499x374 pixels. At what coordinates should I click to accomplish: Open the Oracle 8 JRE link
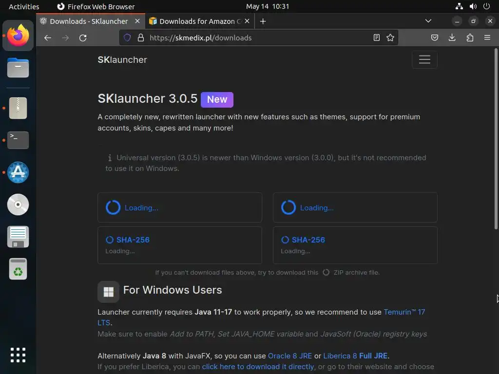click(x=290, y=356)
